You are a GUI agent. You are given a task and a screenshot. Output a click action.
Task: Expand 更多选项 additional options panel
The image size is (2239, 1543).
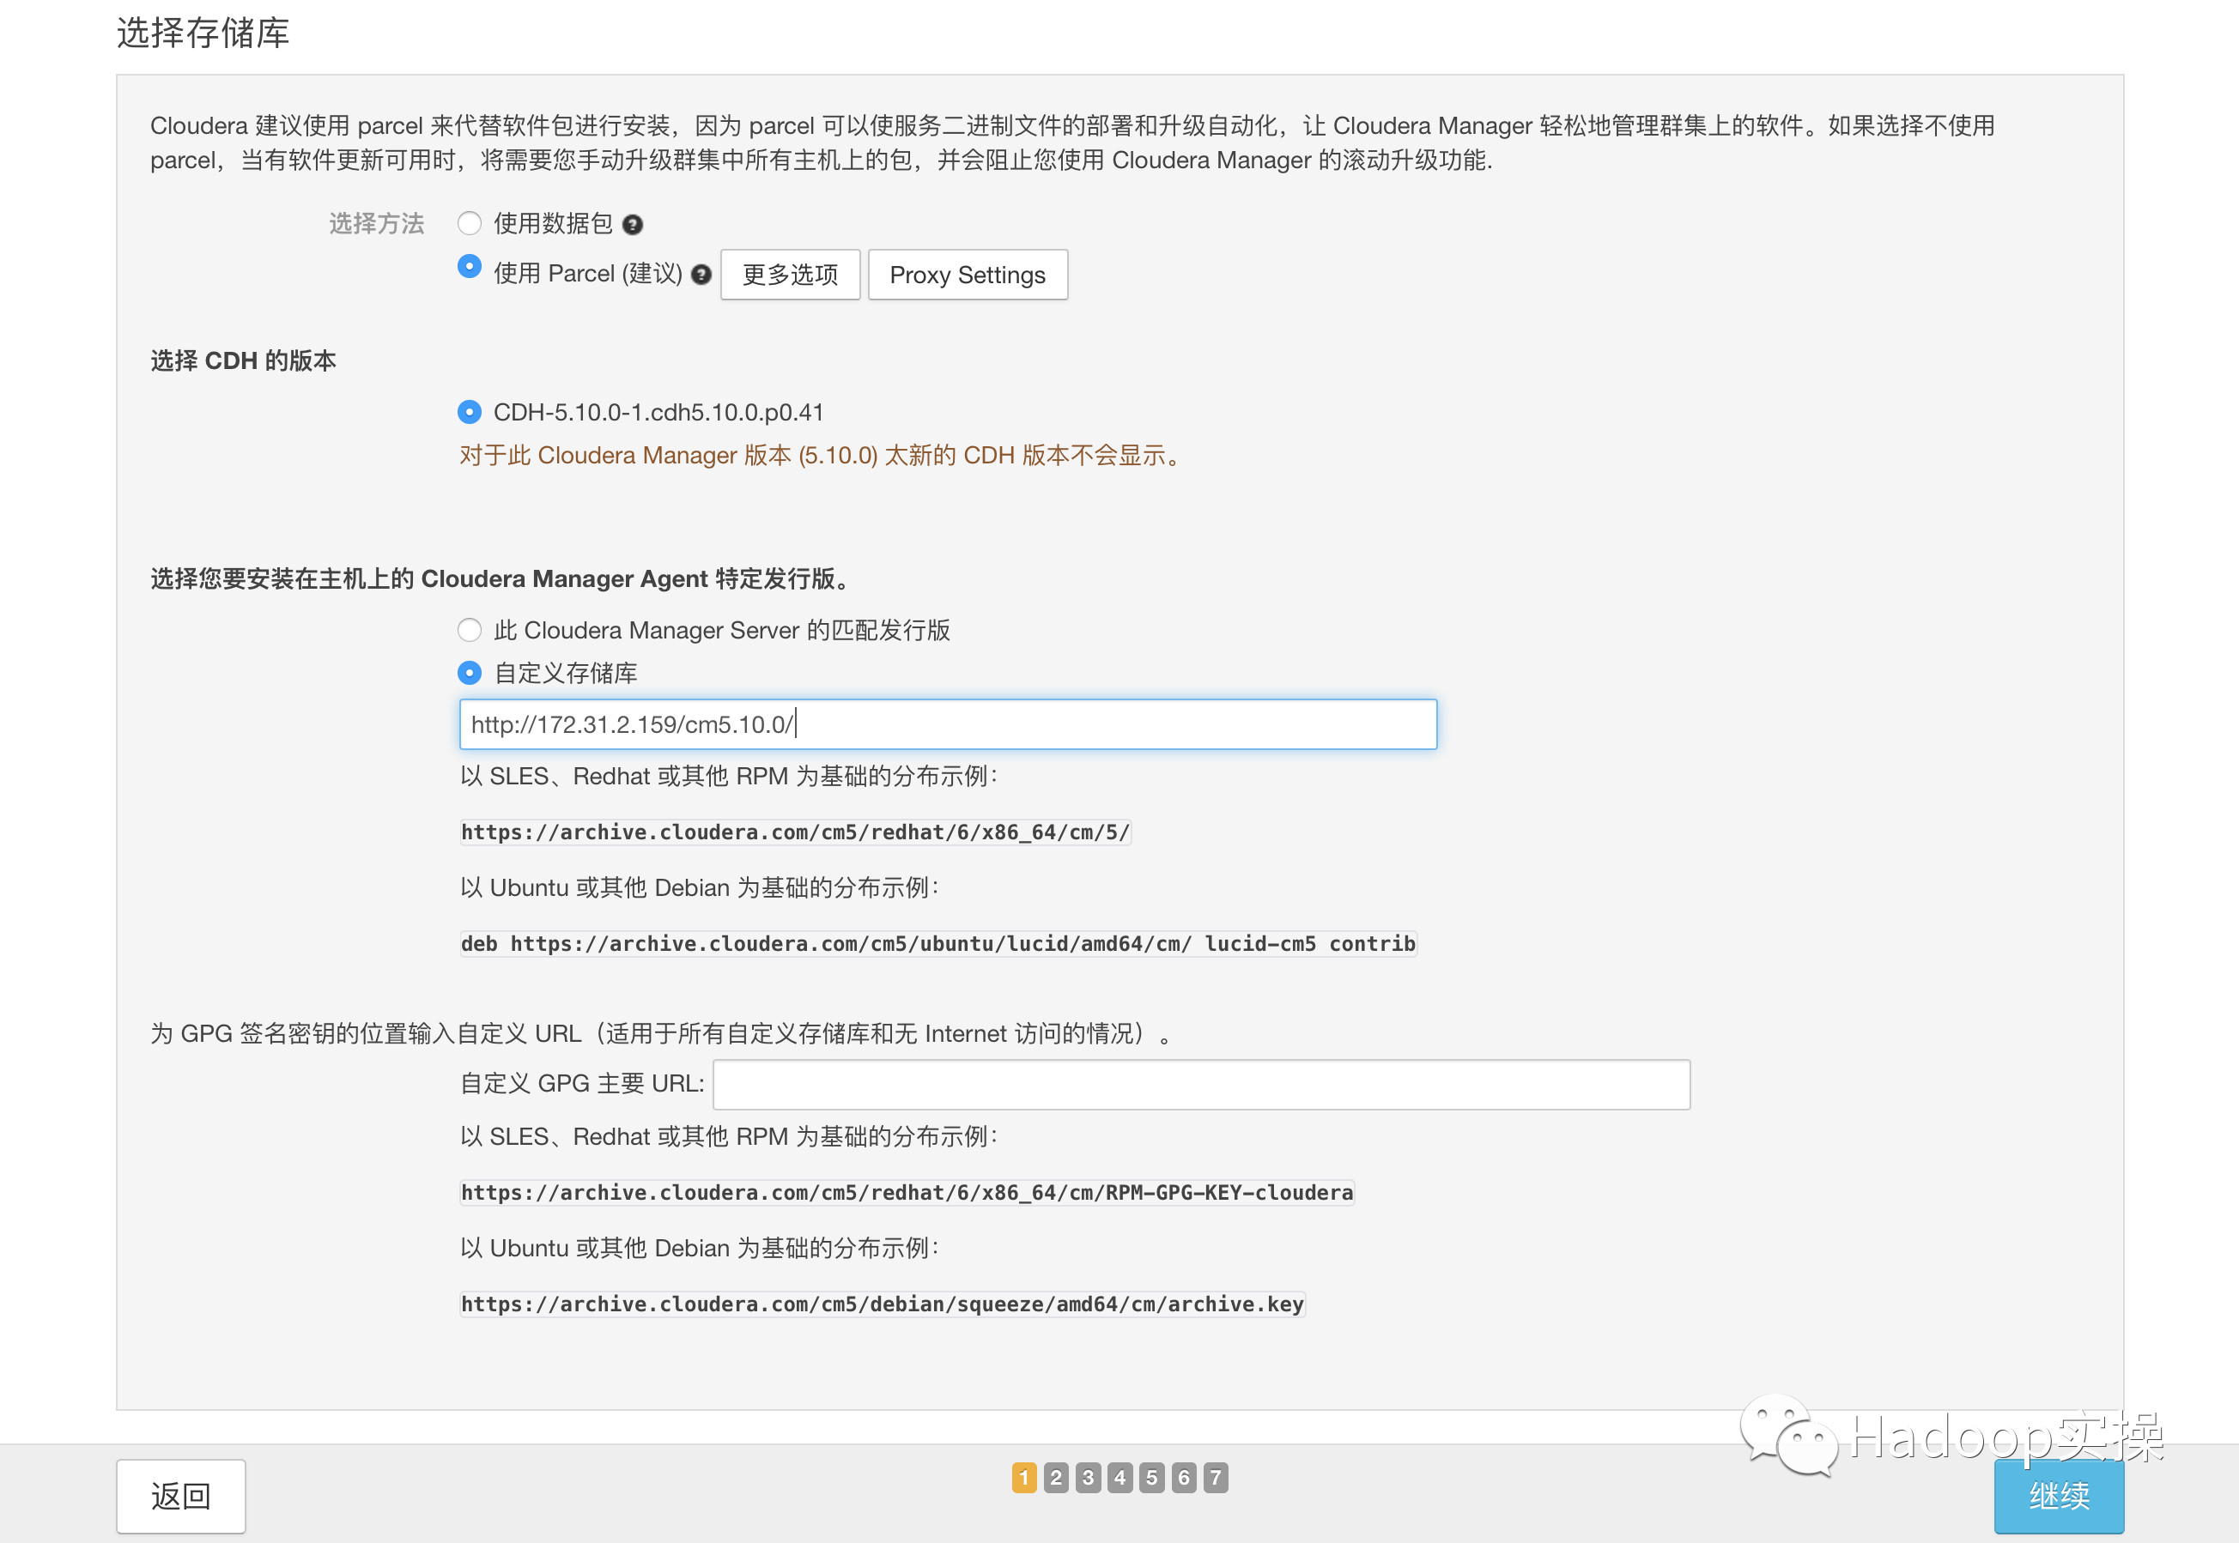coord(786,274)
